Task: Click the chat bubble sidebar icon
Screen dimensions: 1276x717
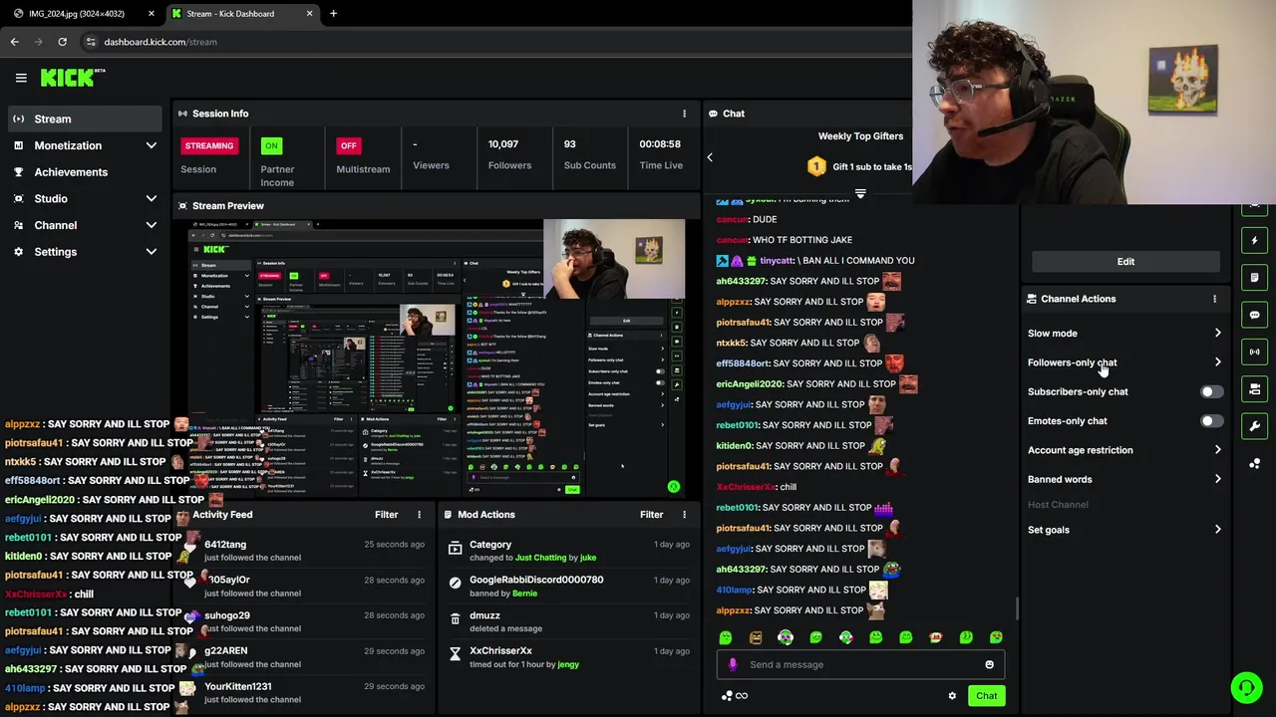Action: coord(1255,315)
